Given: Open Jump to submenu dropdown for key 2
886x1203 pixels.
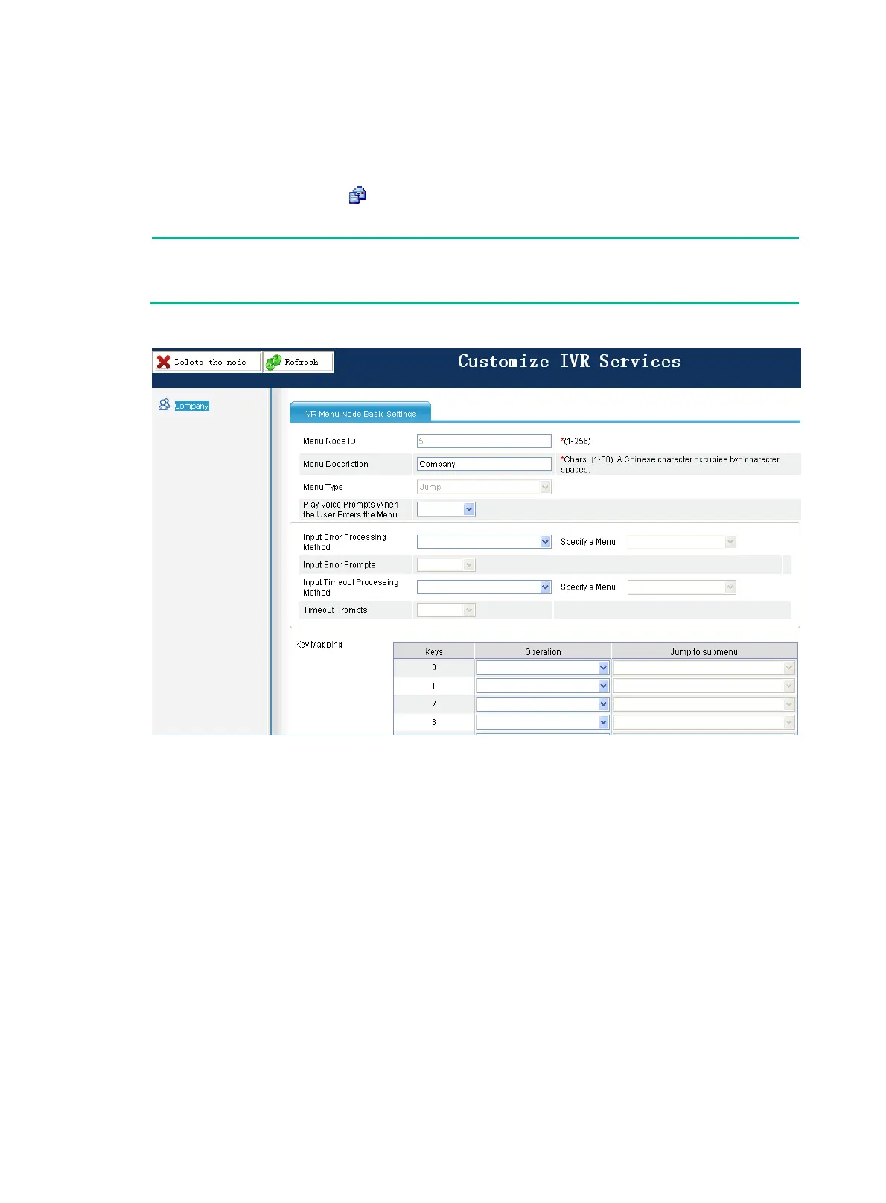Looking at the screenshot, I should click(x=704, y=704).
